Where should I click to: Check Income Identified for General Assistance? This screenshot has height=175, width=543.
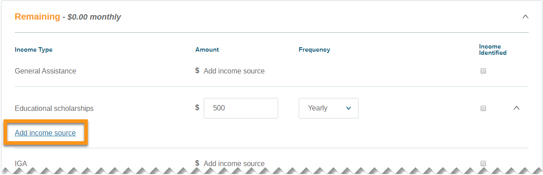point(483,71)
